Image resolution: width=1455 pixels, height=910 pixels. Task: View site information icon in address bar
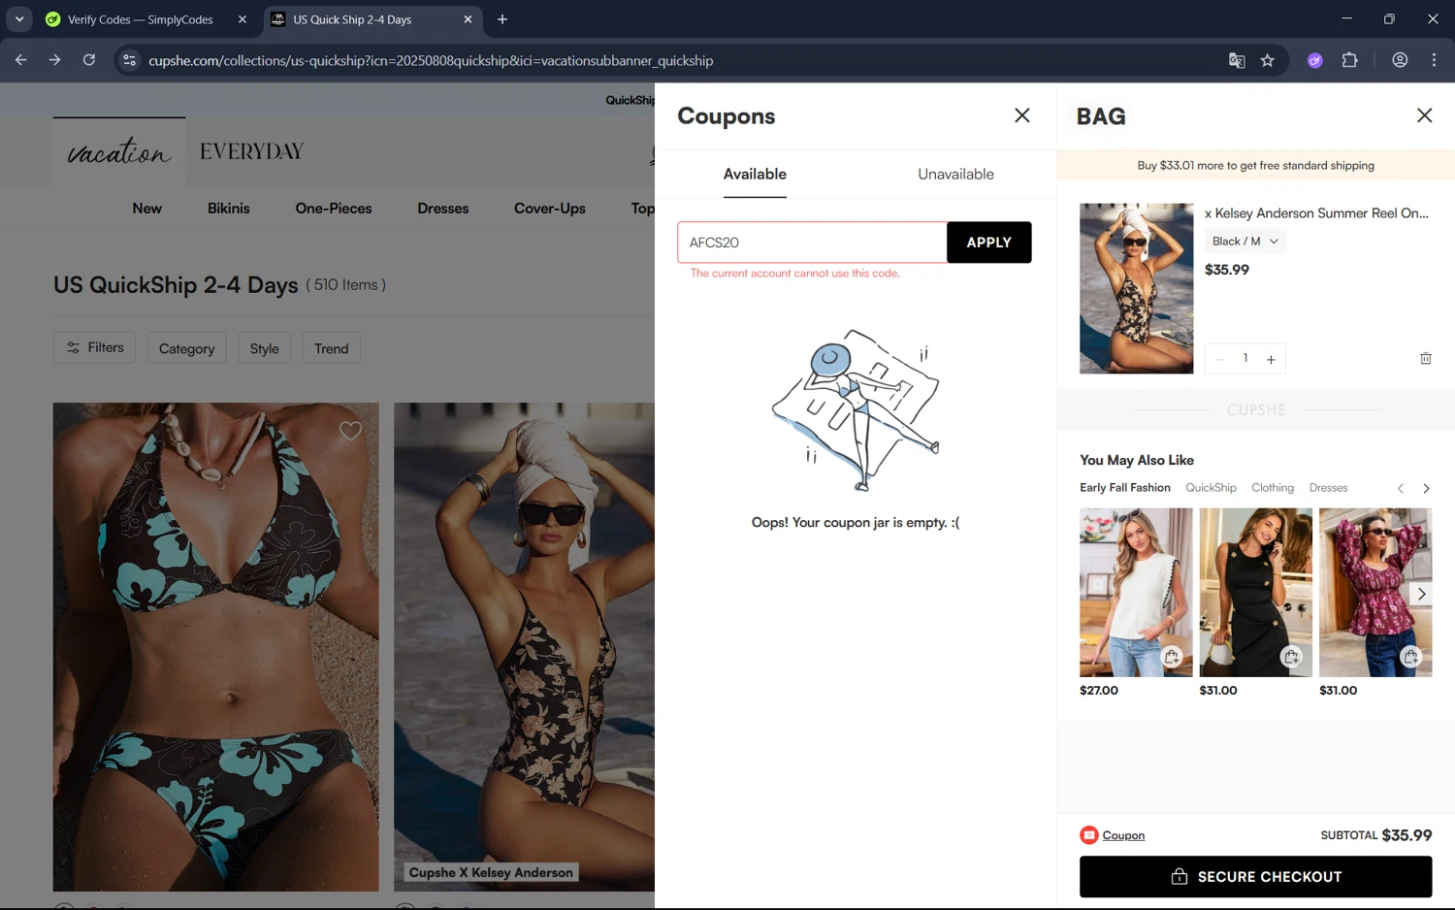pyautogui.click(x=129, y=60)
